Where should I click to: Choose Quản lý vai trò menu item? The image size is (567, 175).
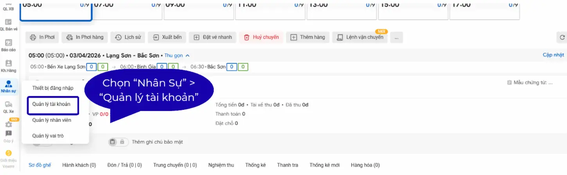[48, 136]
